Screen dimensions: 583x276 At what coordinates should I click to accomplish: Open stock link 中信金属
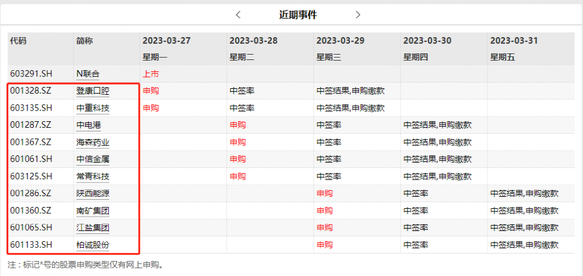(92, 160)
